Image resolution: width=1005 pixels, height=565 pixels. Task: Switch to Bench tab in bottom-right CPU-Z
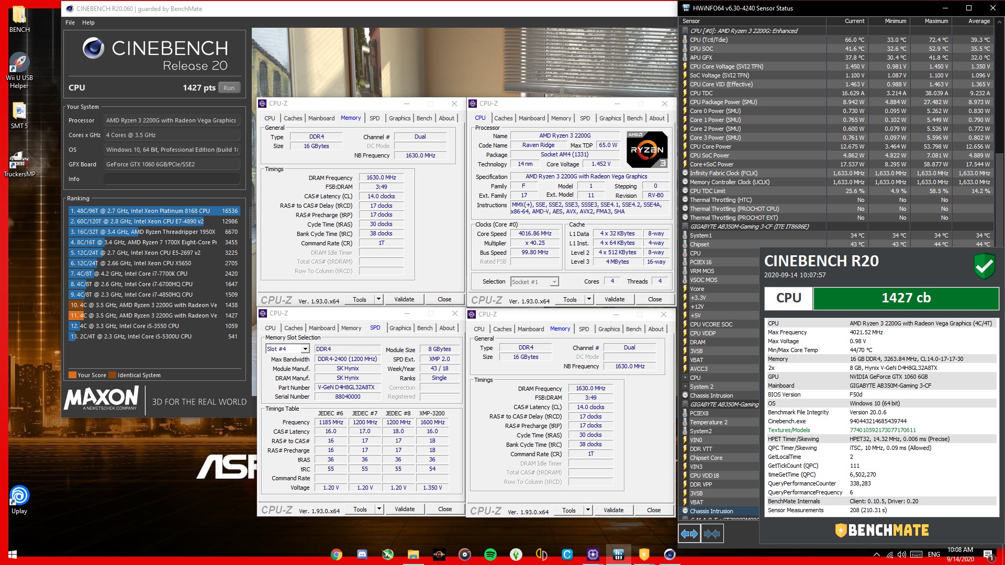pos(633,329)
